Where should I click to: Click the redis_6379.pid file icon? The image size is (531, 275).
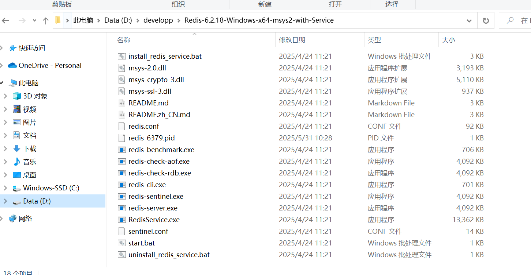[121, 138]
